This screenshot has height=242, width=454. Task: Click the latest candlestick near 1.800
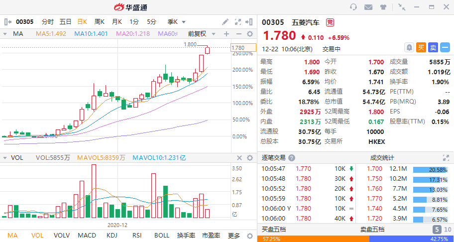pos(207,50)
